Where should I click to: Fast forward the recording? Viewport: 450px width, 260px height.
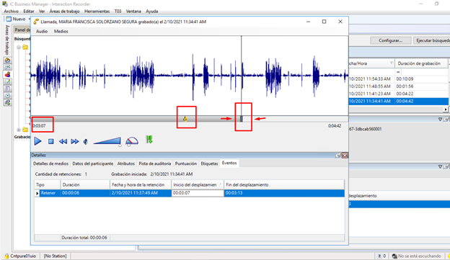pyautogui.click(x=74, y=141)
